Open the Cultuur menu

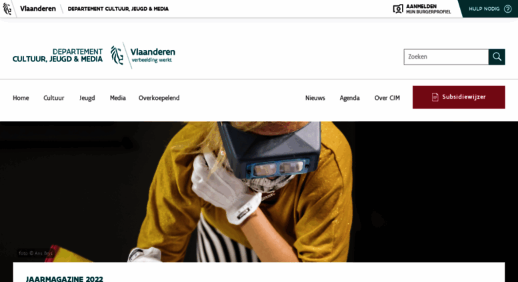coord(54,98)
